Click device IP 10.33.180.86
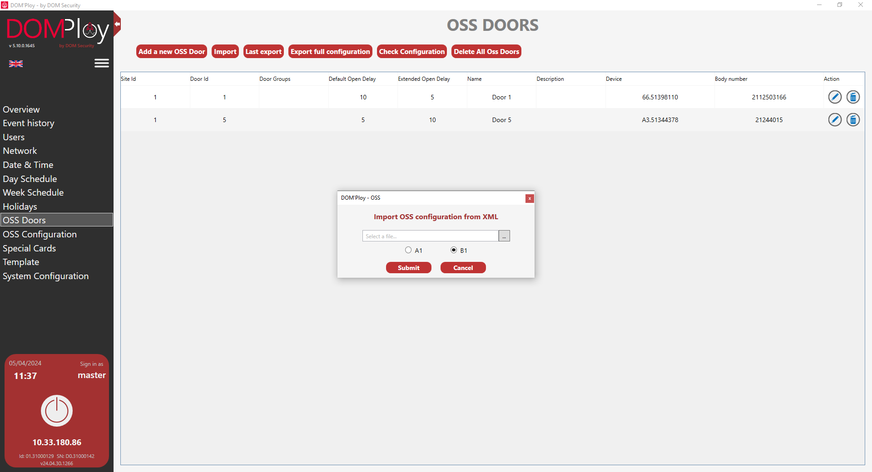 pyautogui.click(x=57, y=442)
